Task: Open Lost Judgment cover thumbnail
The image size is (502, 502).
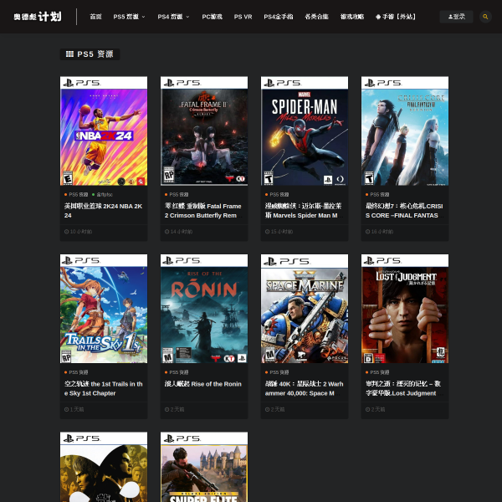Action: pos(405,309)
